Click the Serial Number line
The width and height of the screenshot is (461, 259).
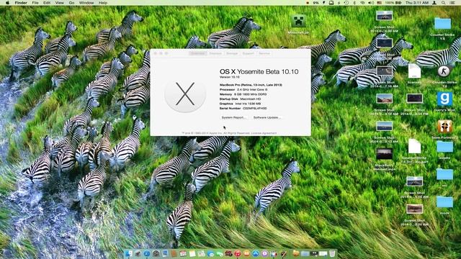243,109
